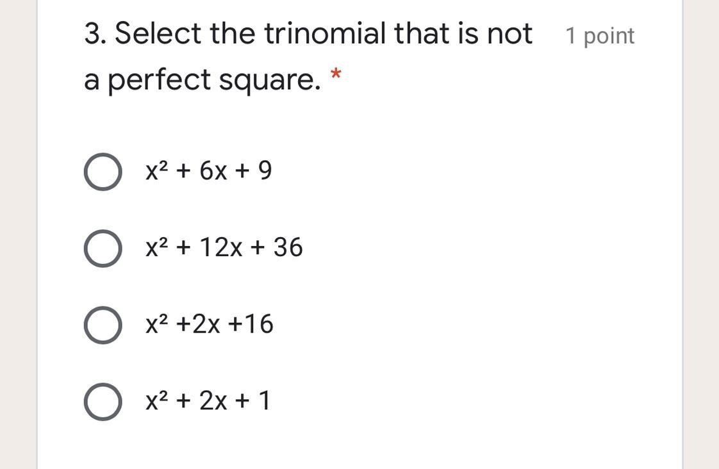Click the red required asterisk
Viewport: 719px width, 469px height.
[x=336, y=74]
